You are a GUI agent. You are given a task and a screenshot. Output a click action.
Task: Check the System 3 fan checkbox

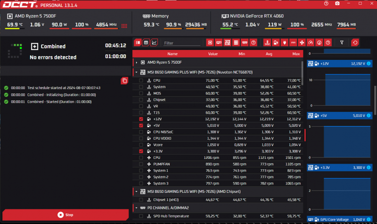[x=141, y=183]
